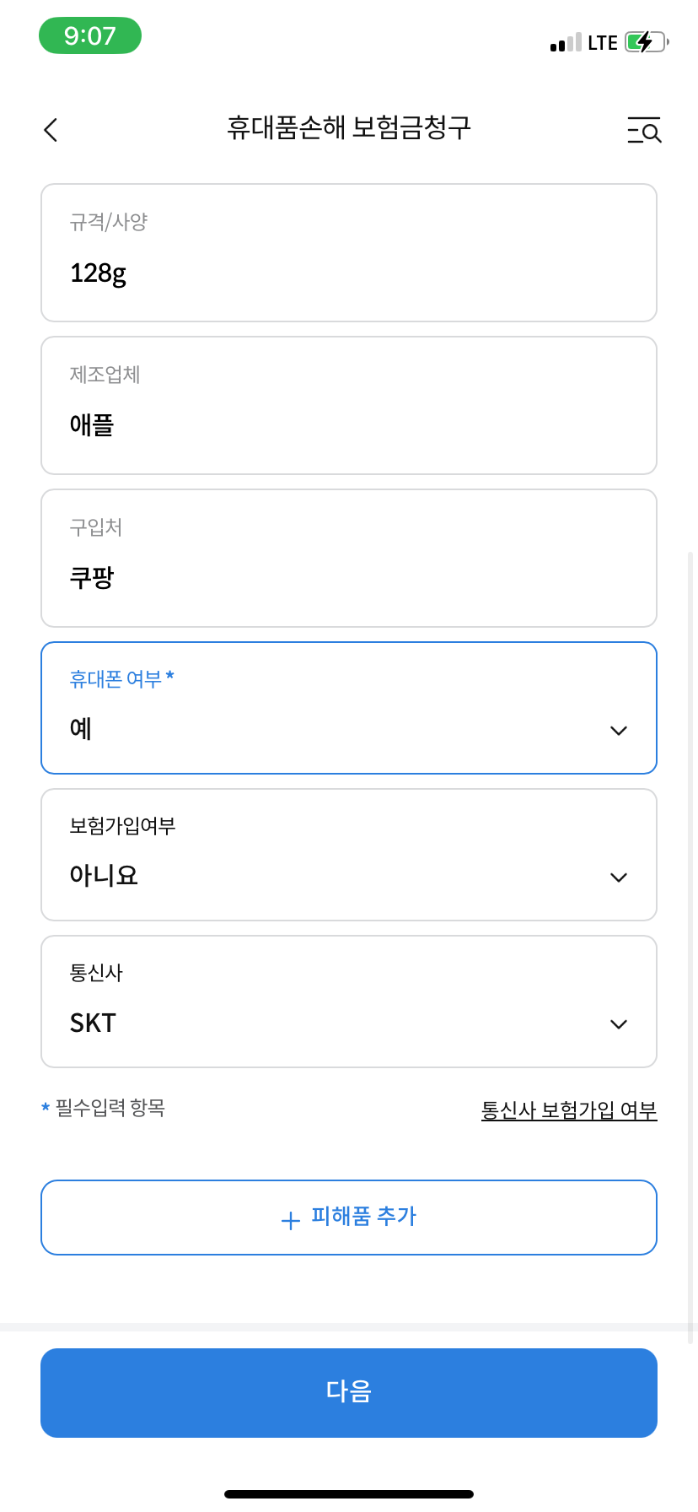Screen dimensions: 698x1512
Task: Edit the 구입처 field showing 쿠팡
Action: [349, 559]
